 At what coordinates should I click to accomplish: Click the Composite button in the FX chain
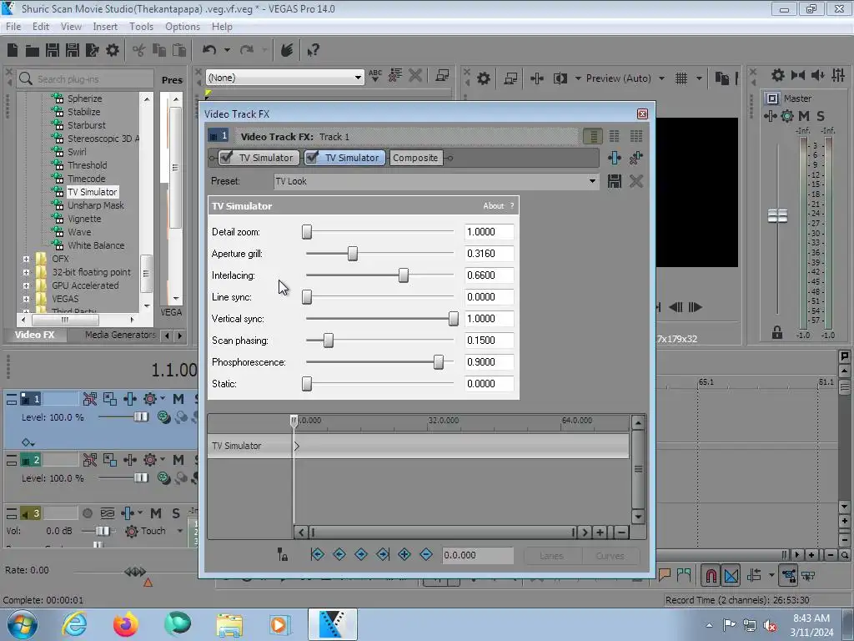pyautogui.click(x=415, y=158)
